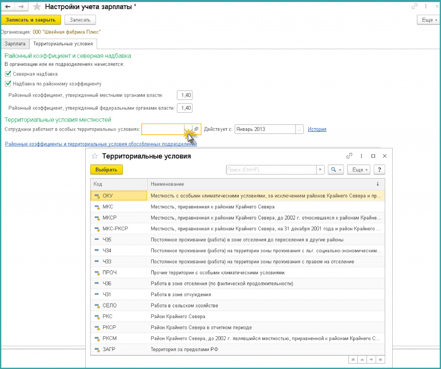Edit the local authorities coefficient field

click(185, 95)
